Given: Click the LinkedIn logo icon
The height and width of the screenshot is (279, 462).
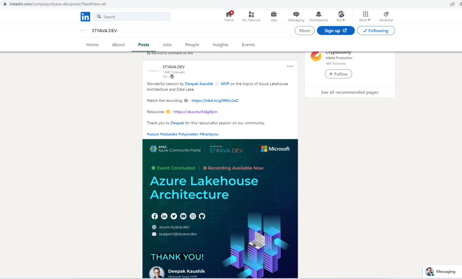Looking at the screenshot, I should 85,17.
